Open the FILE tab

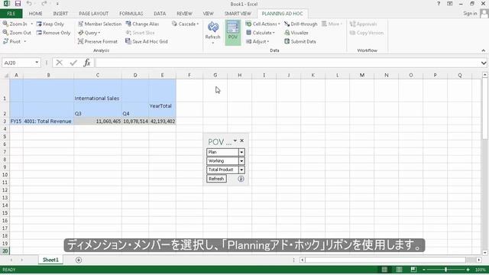coord(11,14)
